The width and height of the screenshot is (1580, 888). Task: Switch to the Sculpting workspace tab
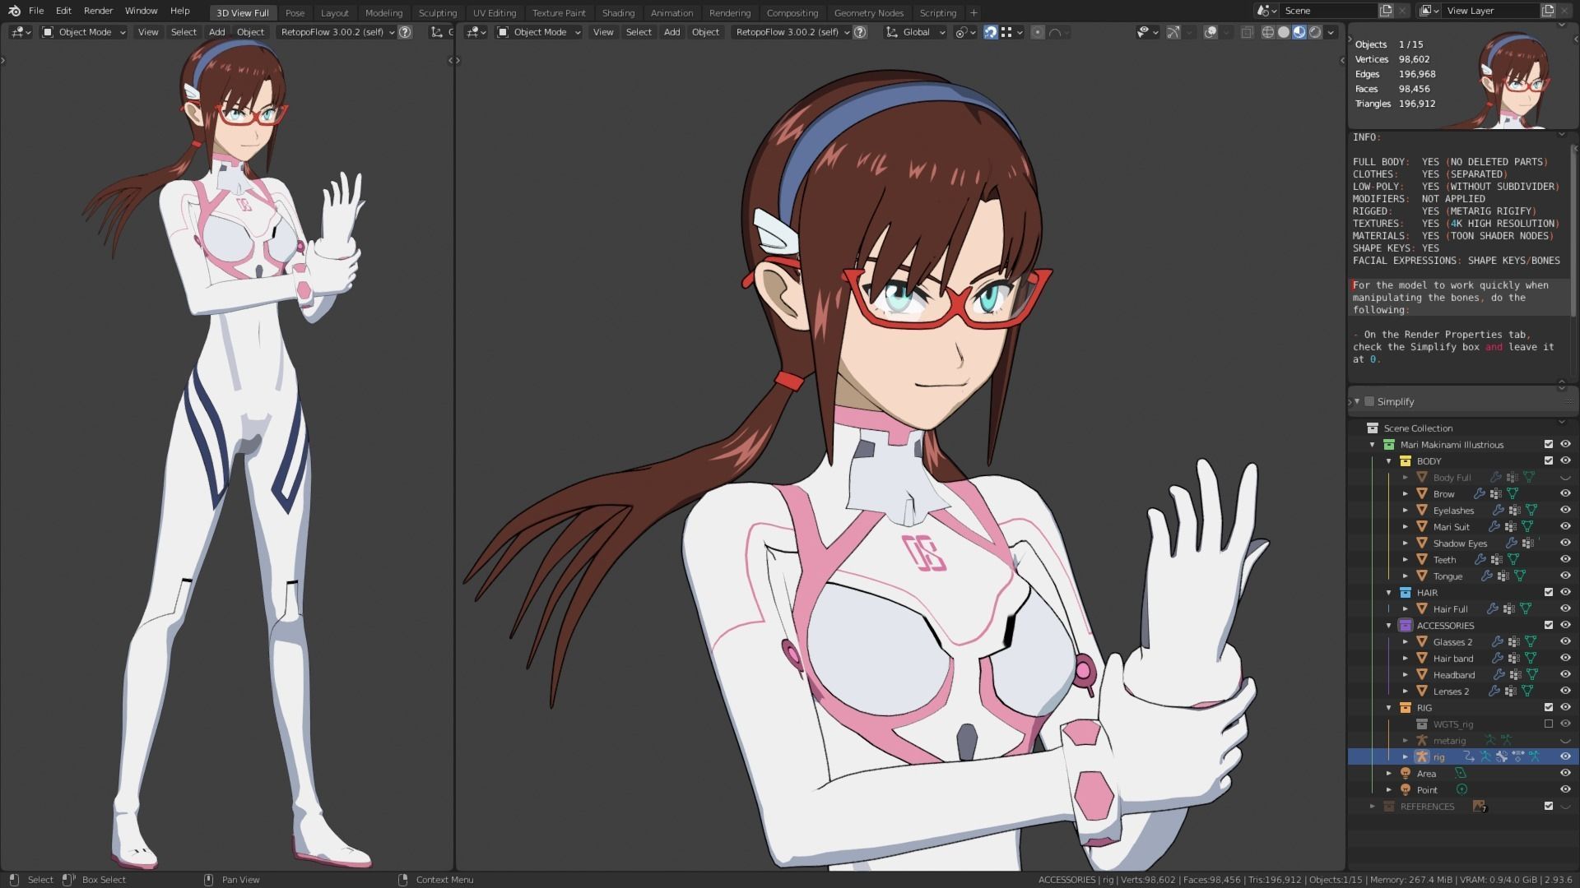(x=437, y=12)
